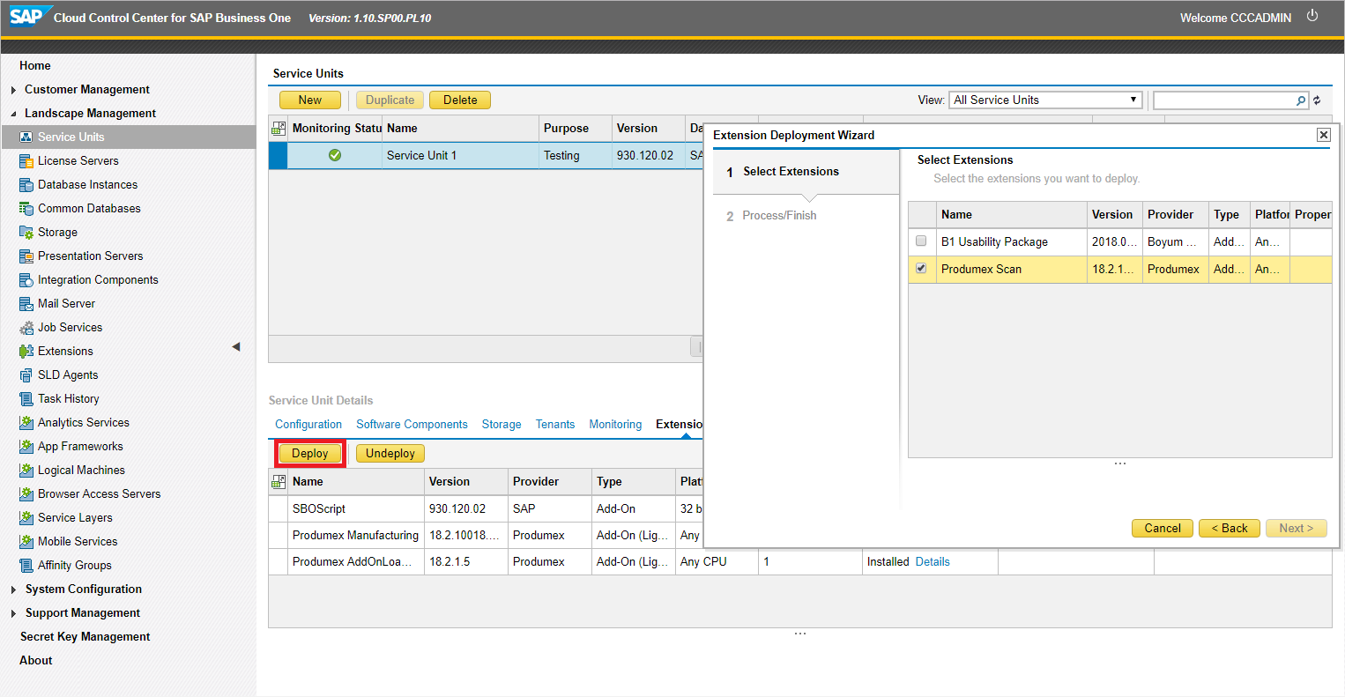
Task: Open License Servers from sidebar
Action: pyautogui.click(x=78, y=160)
